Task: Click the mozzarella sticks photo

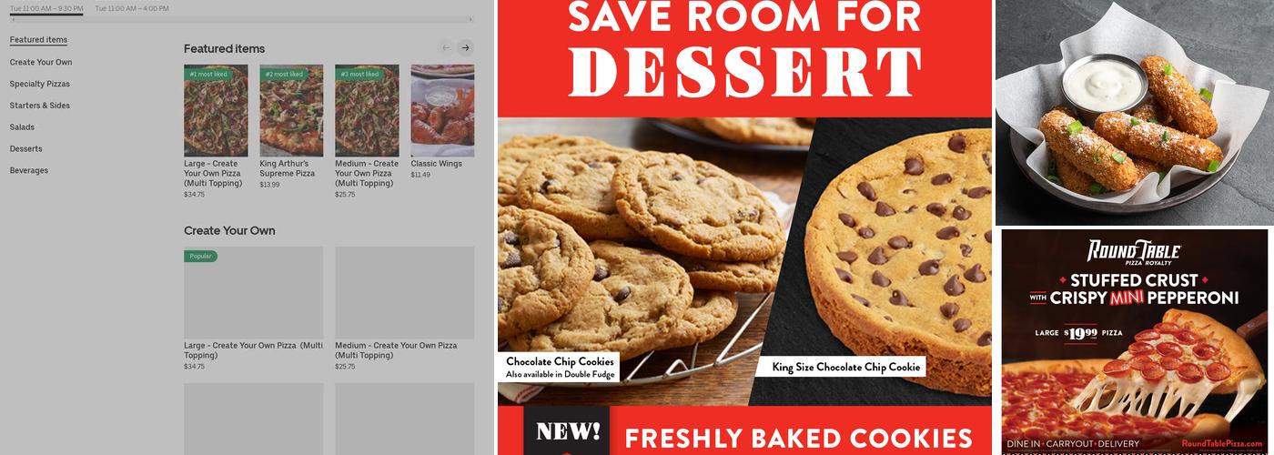Action: coord(1135,112)
